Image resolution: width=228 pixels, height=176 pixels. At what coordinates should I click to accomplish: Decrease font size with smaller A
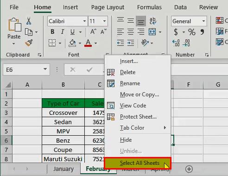click(103, 31)
